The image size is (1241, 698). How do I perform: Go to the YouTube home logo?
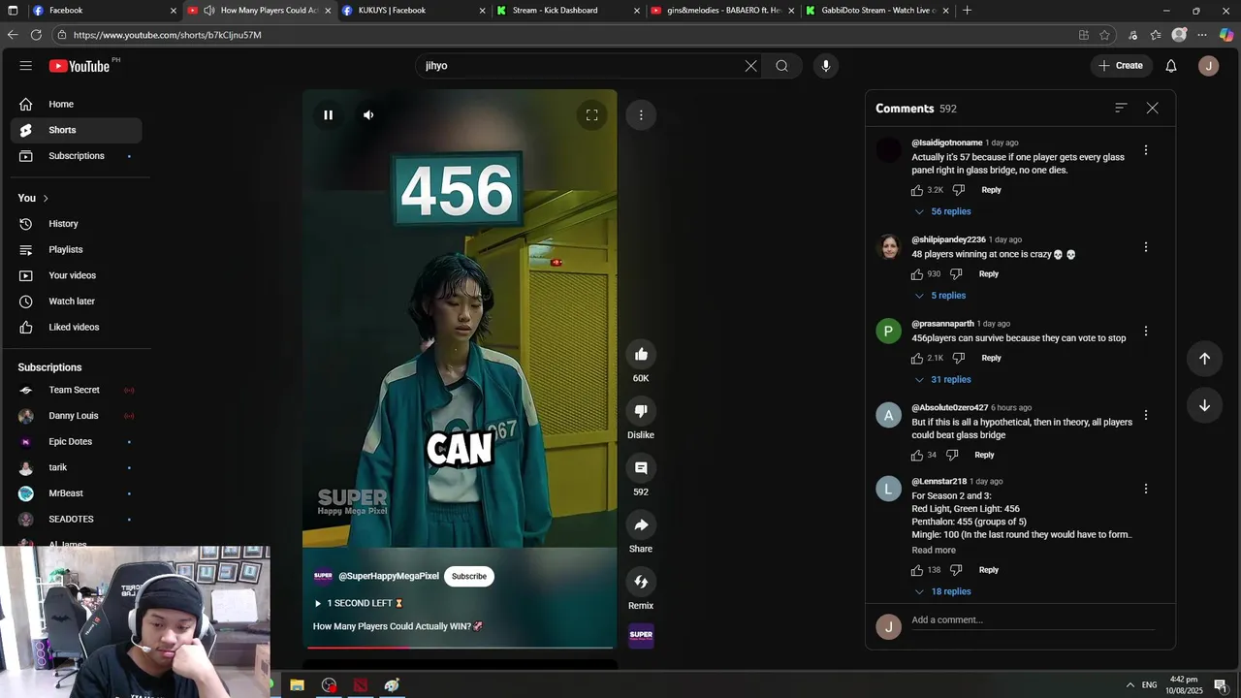(x=80, y=66)
